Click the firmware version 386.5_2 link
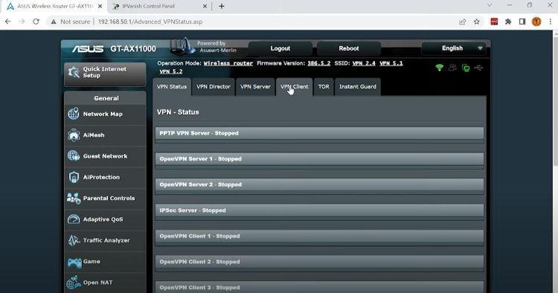 coord(319,63)
